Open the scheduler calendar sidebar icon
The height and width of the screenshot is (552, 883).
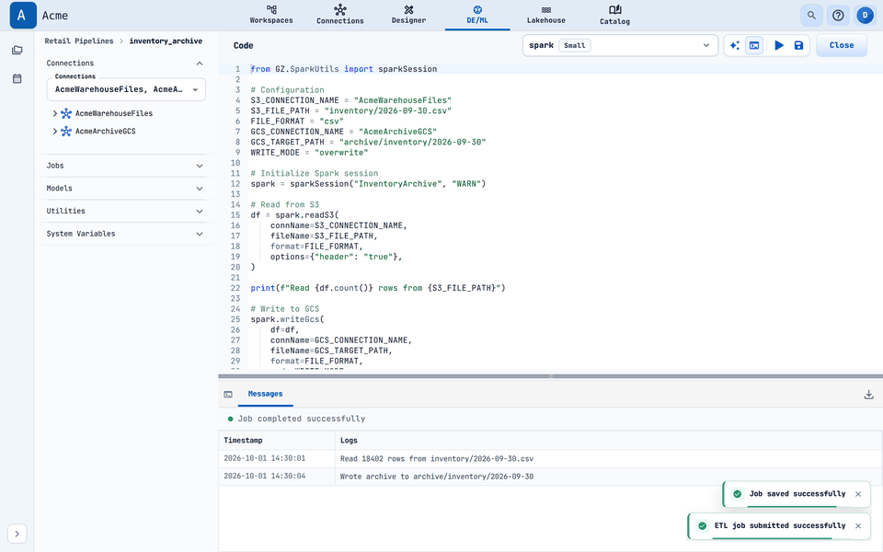[17, 79]
